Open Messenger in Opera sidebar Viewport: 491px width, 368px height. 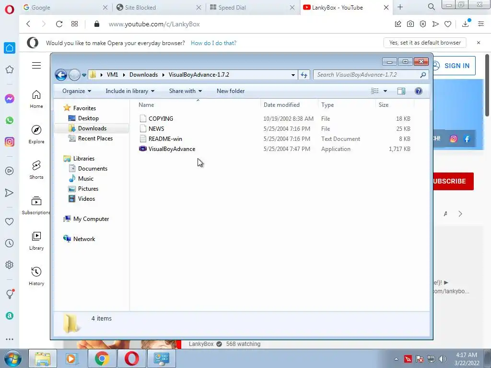click(10, 99)
